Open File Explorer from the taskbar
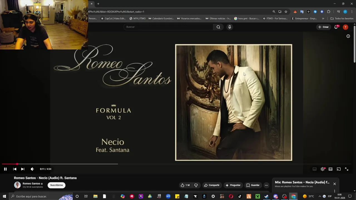This screenshot has width=356, height=200. (95, 196)
